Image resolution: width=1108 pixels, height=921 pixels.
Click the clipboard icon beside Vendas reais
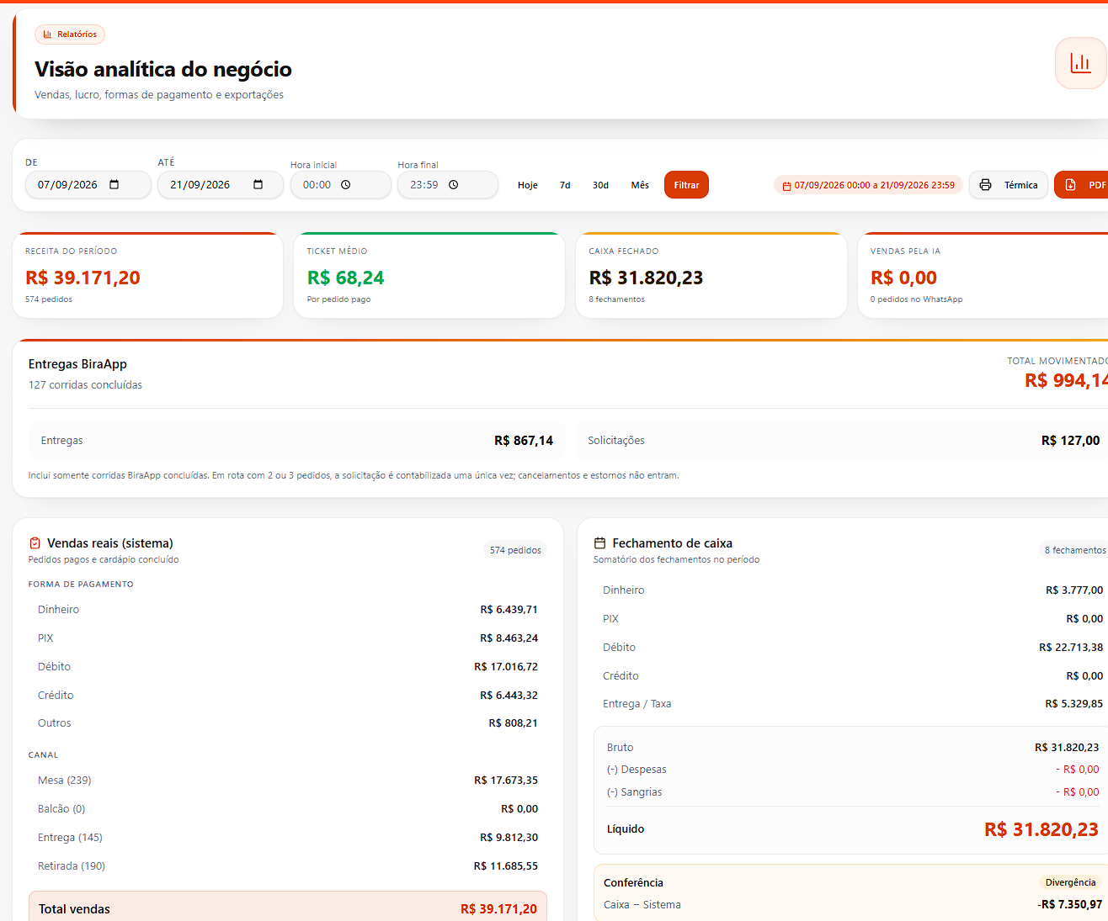tap(35, 543)
